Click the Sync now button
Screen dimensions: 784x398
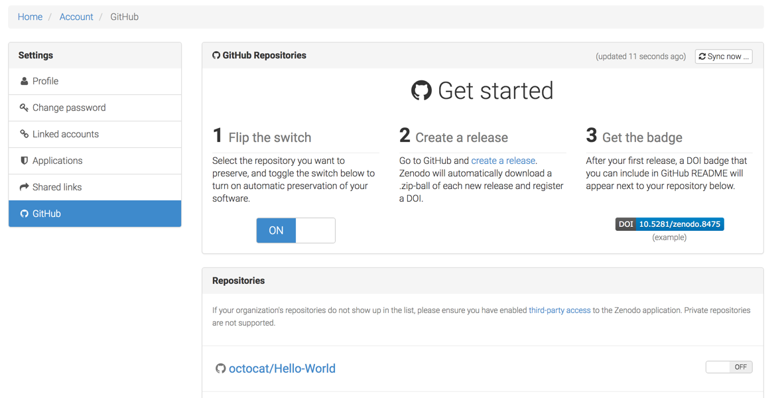[724, 56]
